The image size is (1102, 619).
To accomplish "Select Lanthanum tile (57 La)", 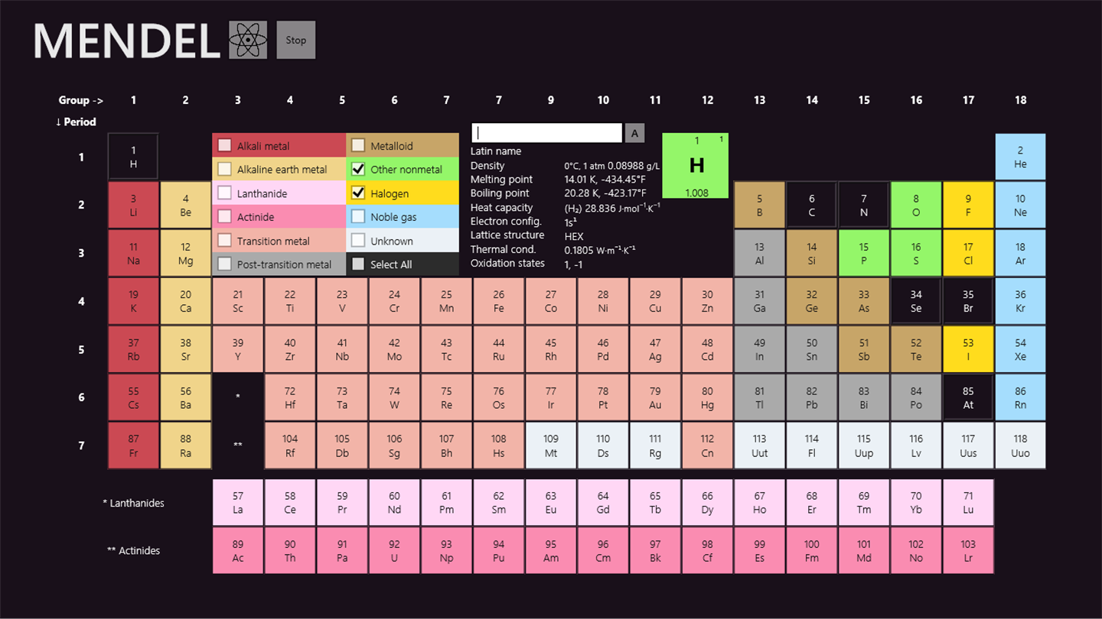I will click(238, 502).
